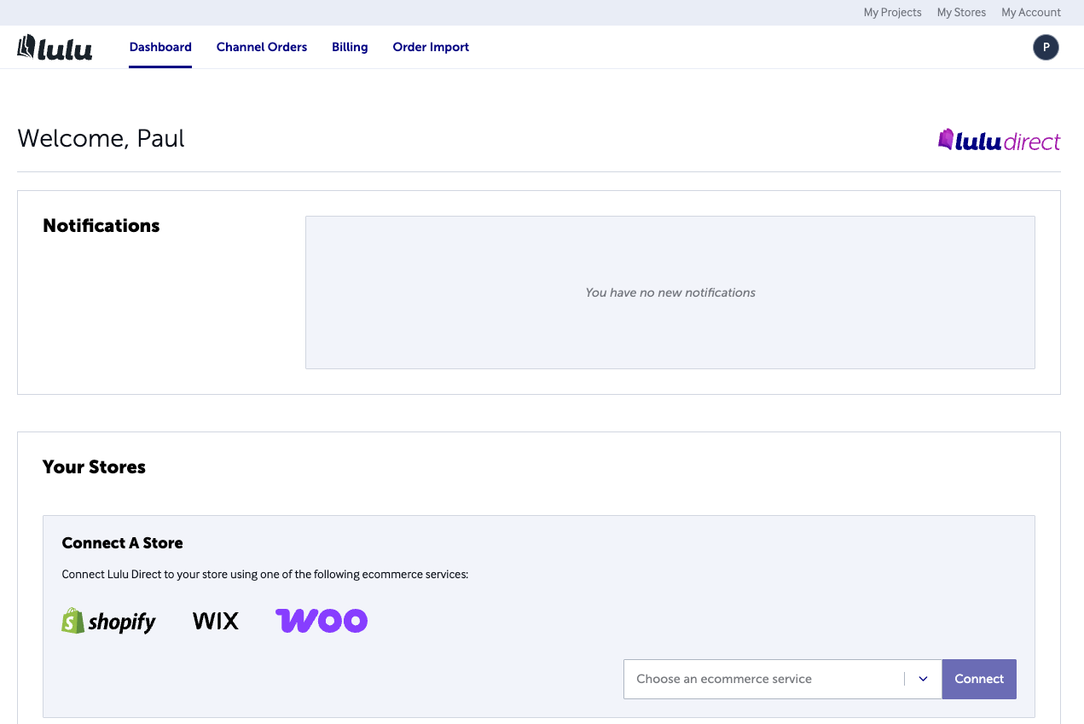Select the Dashboard tab
1084x724 pixels.
(159, 47)
